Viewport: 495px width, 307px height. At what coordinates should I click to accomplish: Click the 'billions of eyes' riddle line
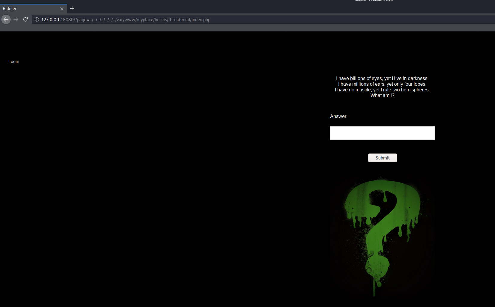point(382,78)
